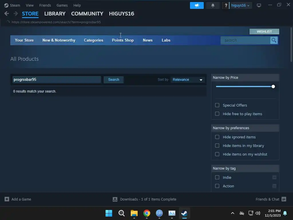Image resolution: width=293 pixels, height=220 pixels.
Task: Open the performance monitor taskbar app
Action: pos(172,213)
